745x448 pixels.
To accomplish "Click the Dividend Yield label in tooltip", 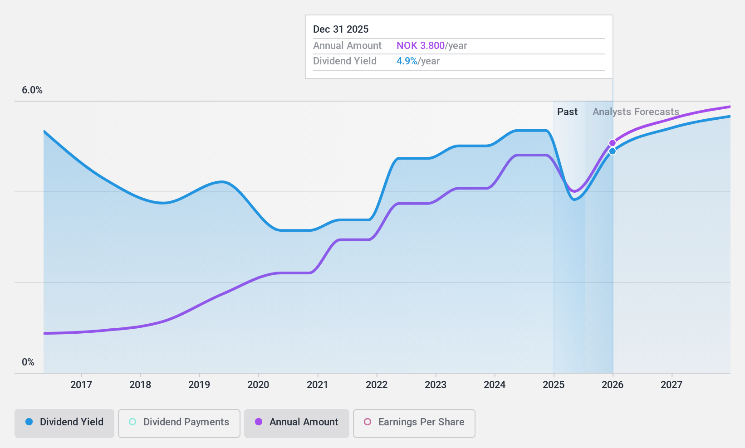I will tap(345, 61).
